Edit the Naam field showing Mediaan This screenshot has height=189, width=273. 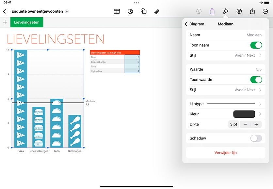[x=226, y=35]
